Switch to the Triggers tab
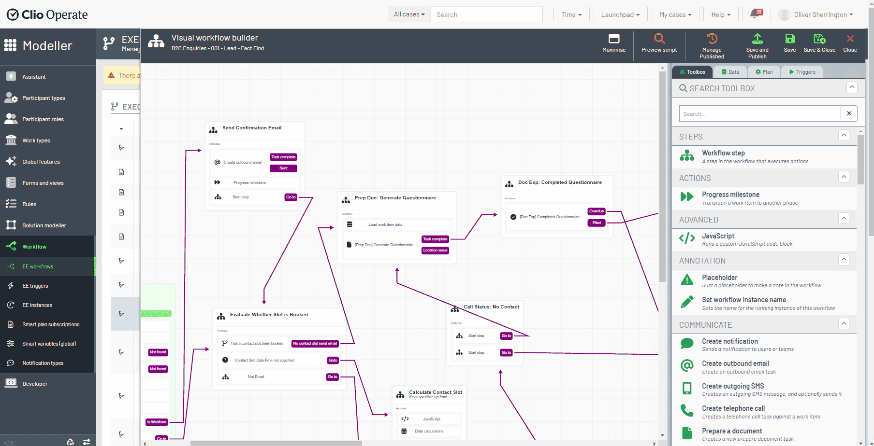The height and width of the screenshot is (446, 874). (x=802, y=72)
